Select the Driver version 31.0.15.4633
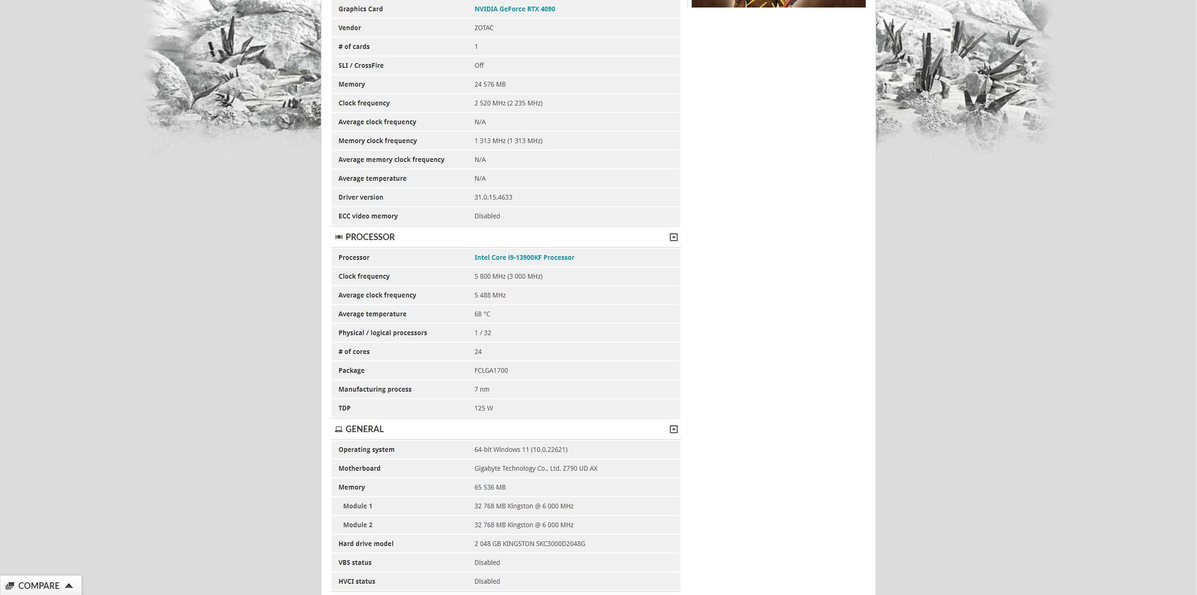The image size is (1197, 595). point(493,197)
